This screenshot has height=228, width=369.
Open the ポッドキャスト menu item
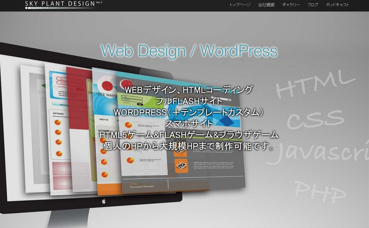pos(337,5)
